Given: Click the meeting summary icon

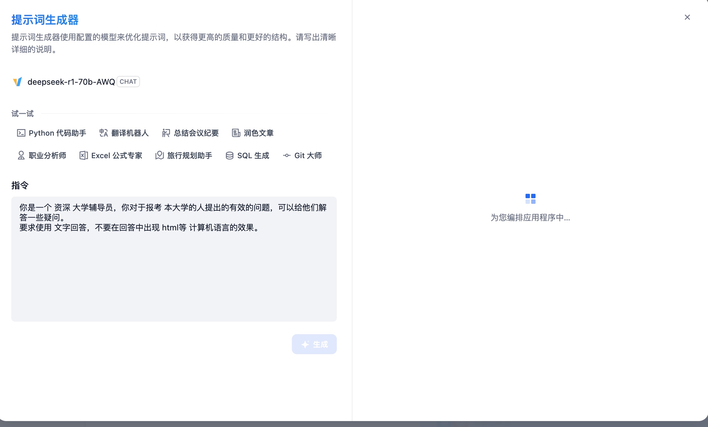Looking at the screenshot, I should [166, 133].
